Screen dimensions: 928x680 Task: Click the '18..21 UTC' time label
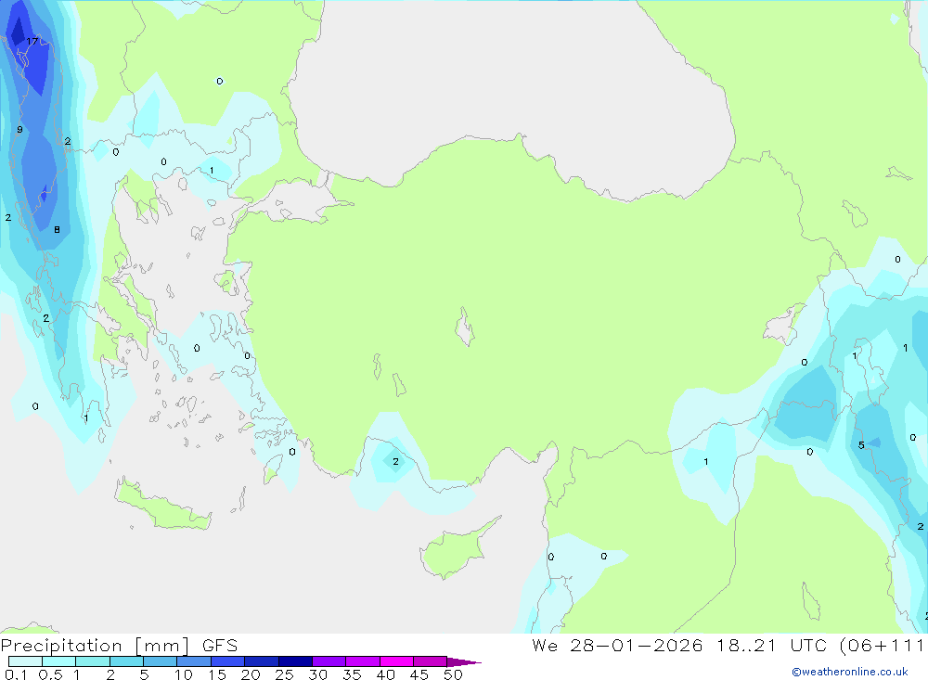coord(771,645)
